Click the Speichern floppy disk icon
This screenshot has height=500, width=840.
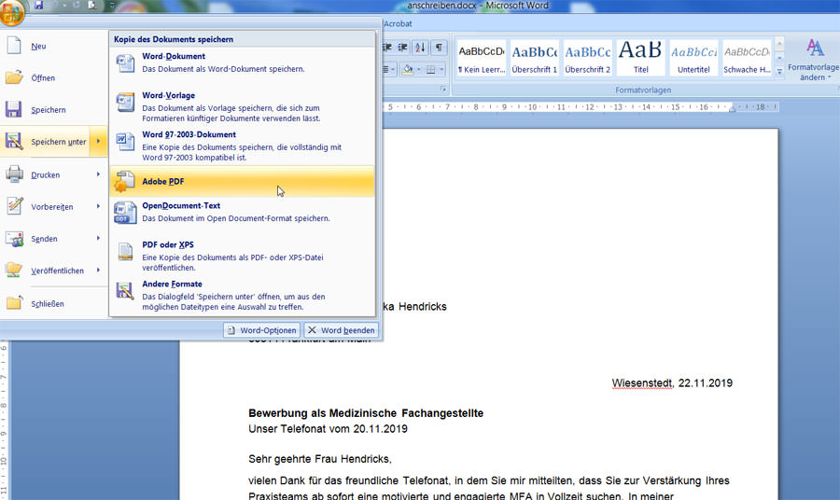click(x=15, y=110)
